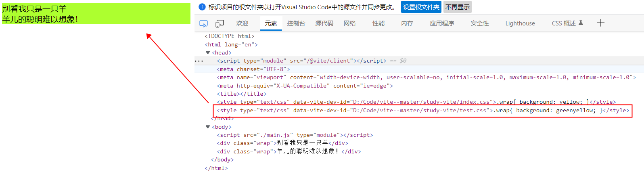Viewport: 644px width, 176px height.
Task: Open the 控制台 tab
Action: click(x=296, y=23)
